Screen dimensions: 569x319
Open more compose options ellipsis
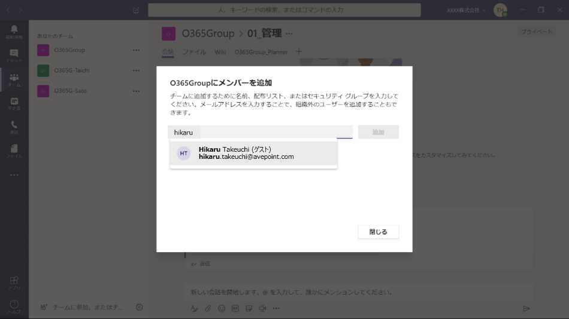[276, 308]
